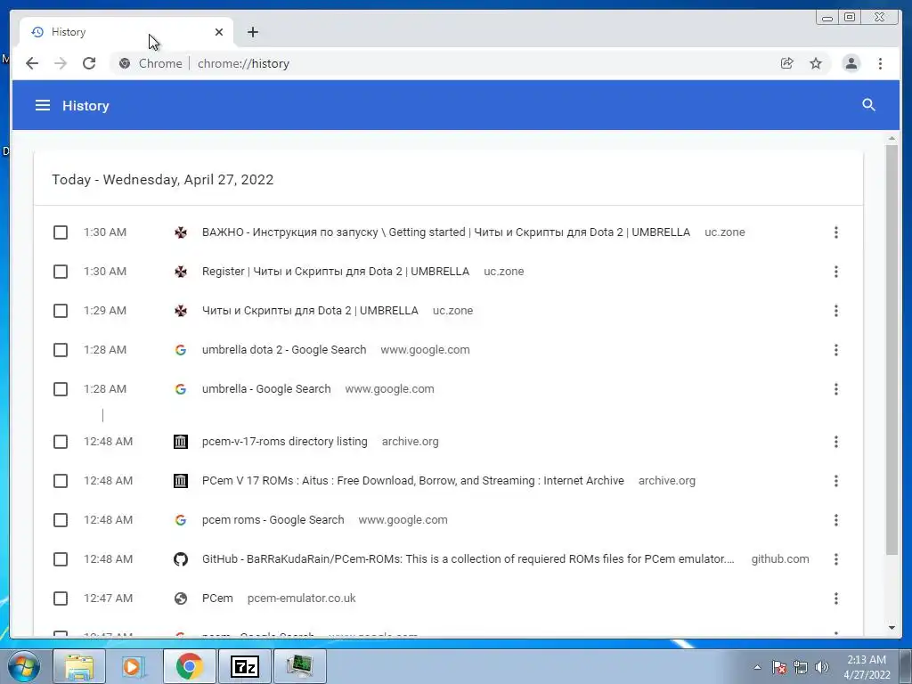This screenshot has height=684, width=912.
Task: Open more actions for ВАЖНО Getting started entry
Action: [x=835, y=232]
